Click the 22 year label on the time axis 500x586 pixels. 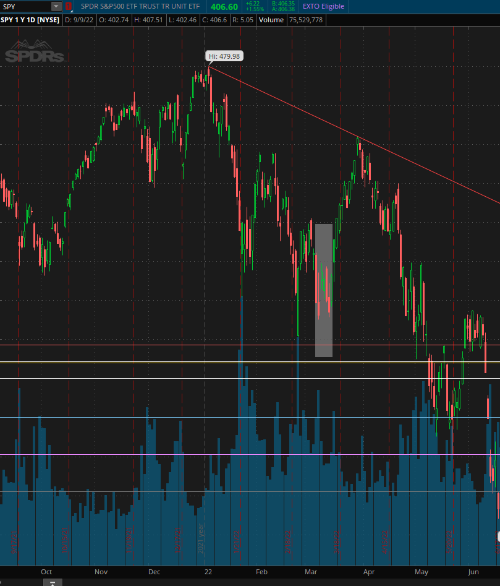208,572
